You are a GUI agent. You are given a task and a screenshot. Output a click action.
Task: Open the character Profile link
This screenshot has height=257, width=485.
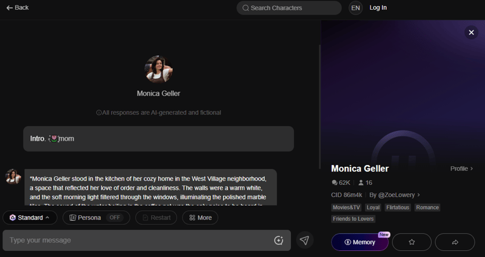[461, 169]
